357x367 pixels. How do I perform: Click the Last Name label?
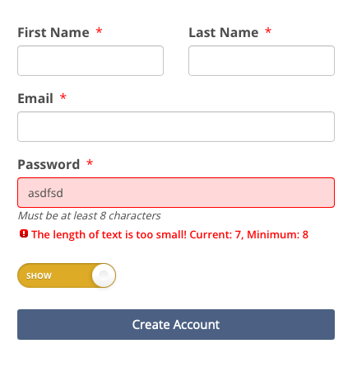click(224, 32)
